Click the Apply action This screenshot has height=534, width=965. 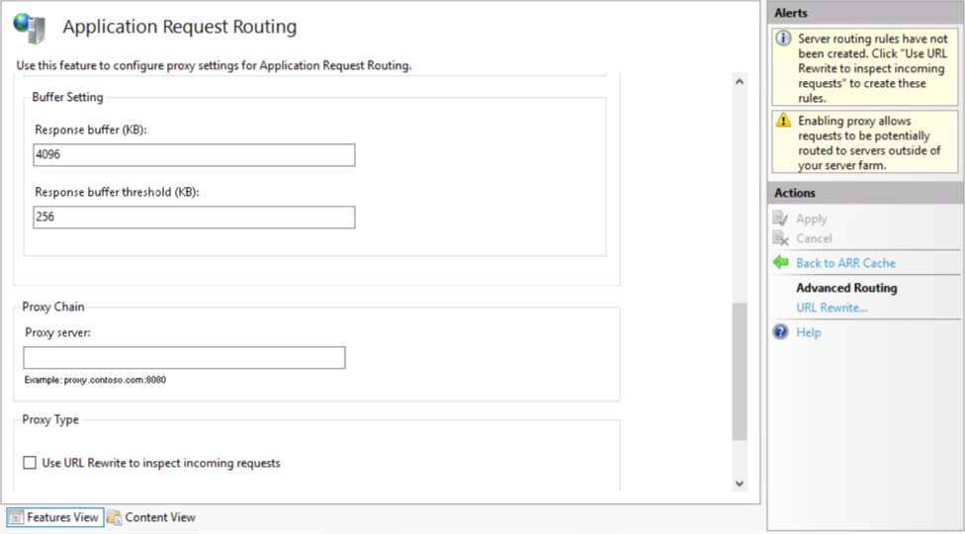click(811, 219)
